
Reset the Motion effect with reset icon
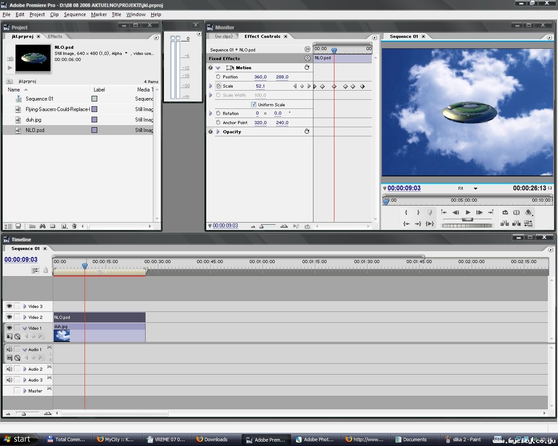[307, 68]
